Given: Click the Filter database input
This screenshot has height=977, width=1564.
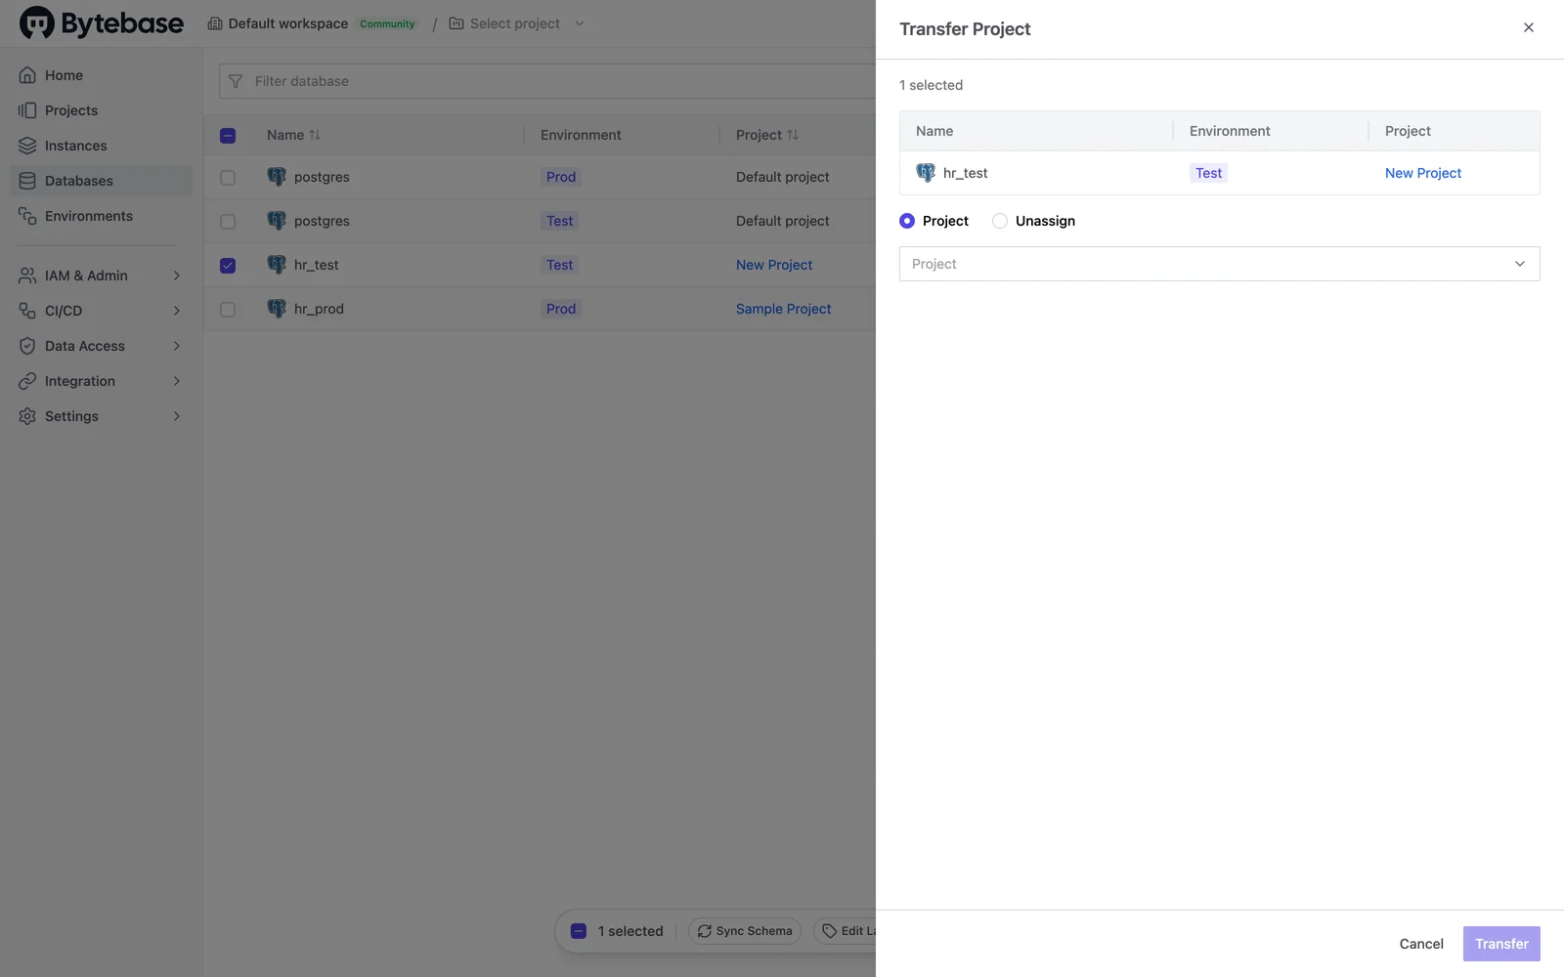Looking at the screenshot, I should pyautogui.click(x=547, y=81).
